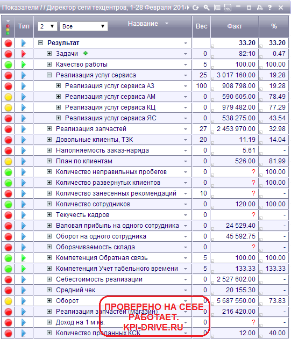291x339 pixels.
Task: Click red type arrow in Задачи row
Action: [24, 54]
